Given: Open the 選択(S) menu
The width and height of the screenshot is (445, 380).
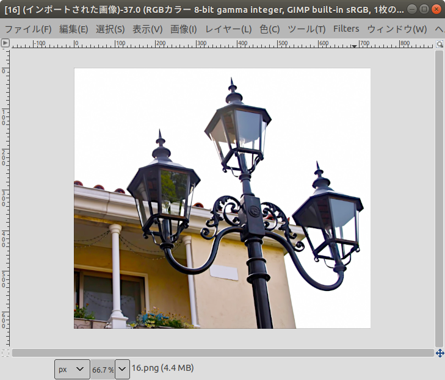Looking at the screenshot, I should [x=110, y=29].
